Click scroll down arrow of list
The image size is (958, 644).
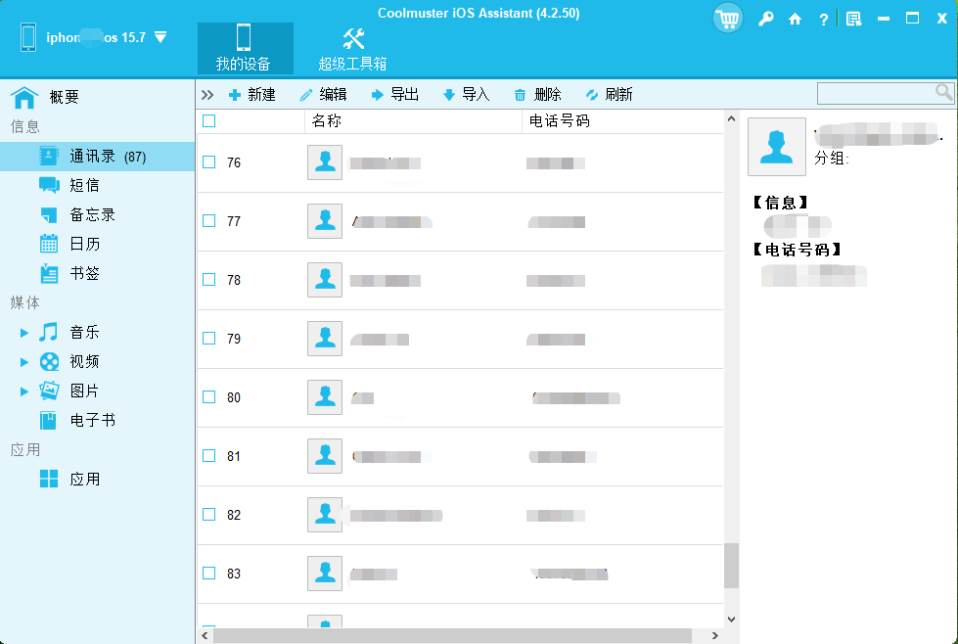point(731,620)
